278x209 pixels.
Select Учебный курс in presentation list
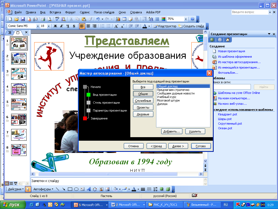tap(166, 97)
